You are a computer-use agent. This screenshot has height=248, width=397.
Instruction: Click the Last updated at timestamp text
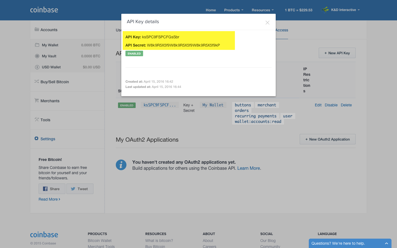click(153, 87)
